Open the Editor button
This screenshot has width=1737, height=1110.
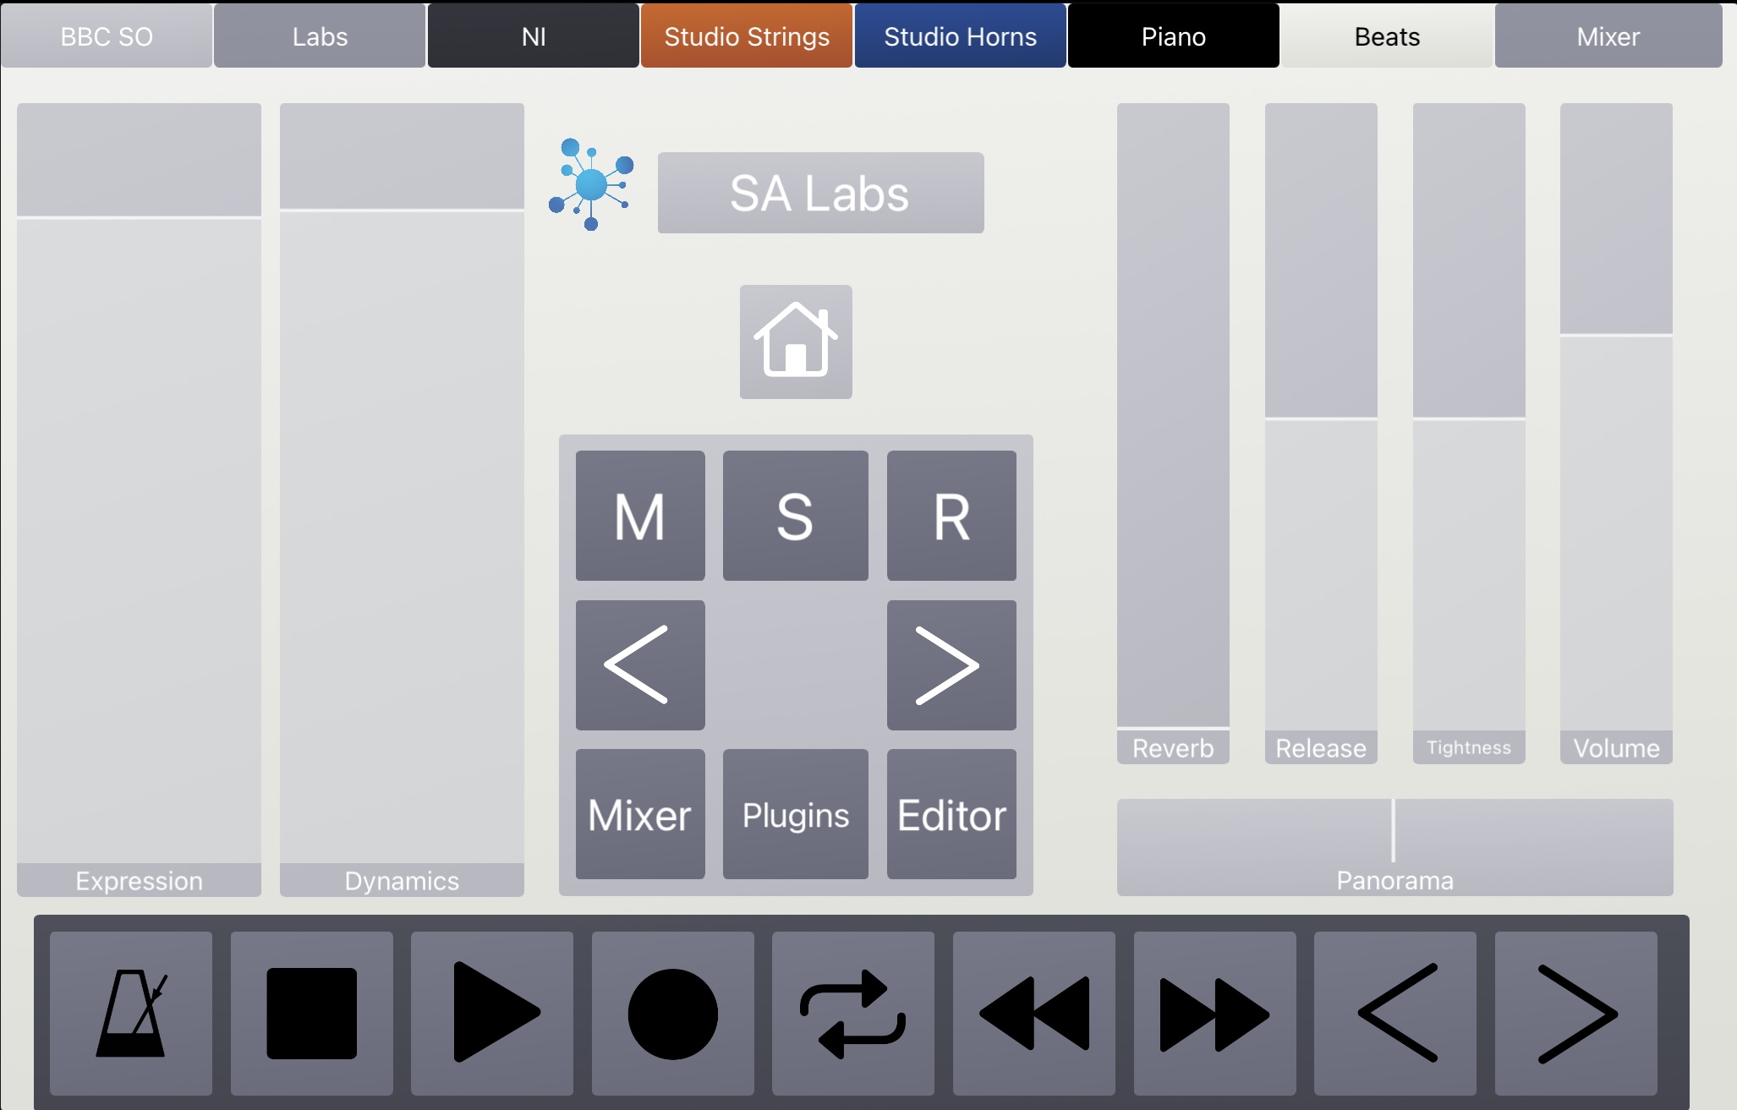coord(951,814)
